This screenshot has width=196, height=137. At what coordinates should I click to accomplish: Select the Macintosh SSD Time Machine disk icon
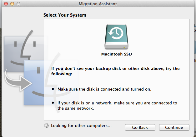click(x=117, y=37)
